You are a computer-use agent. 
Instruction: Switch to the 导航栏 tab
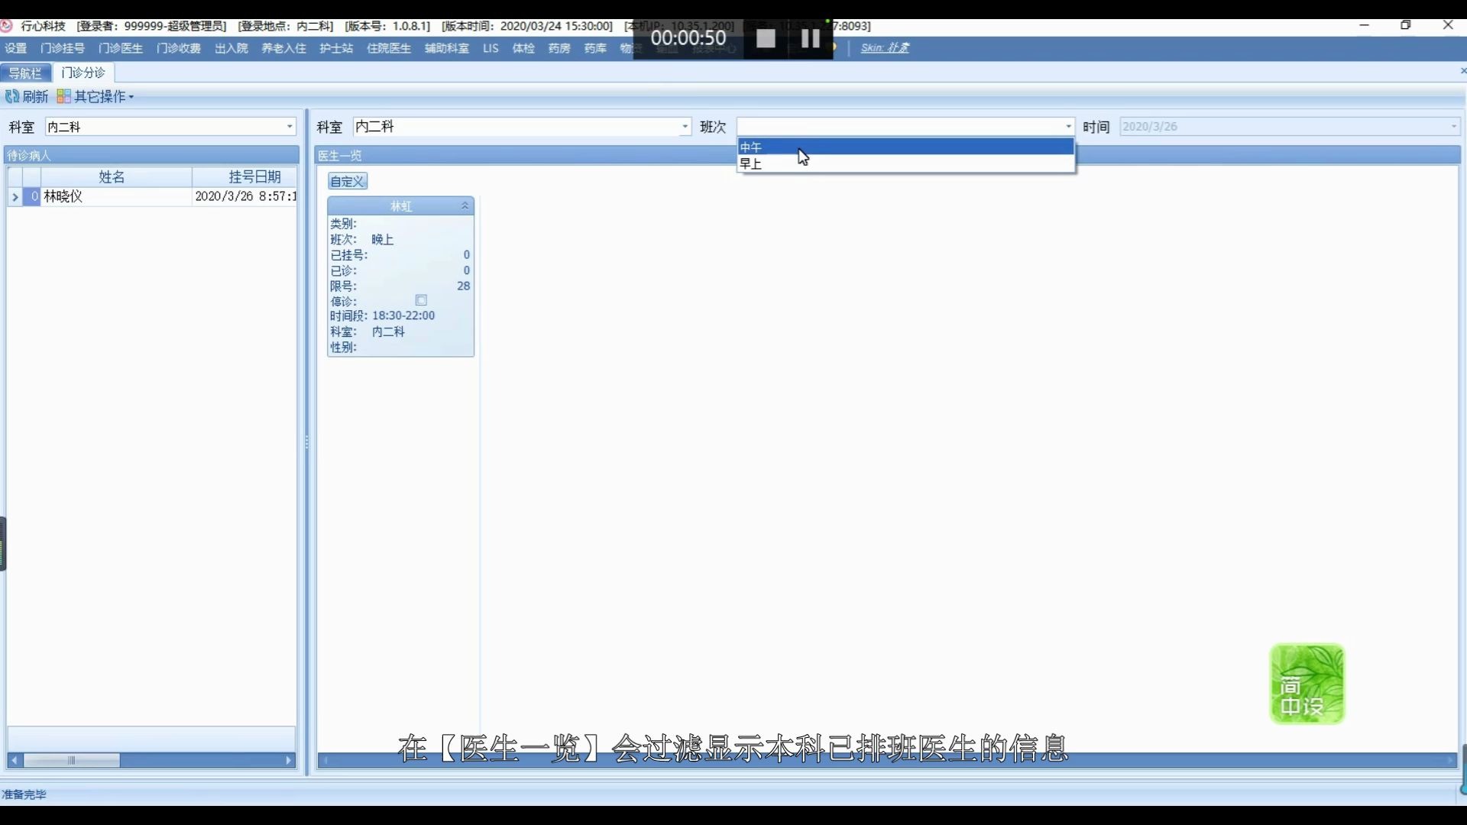pos(25,73)
